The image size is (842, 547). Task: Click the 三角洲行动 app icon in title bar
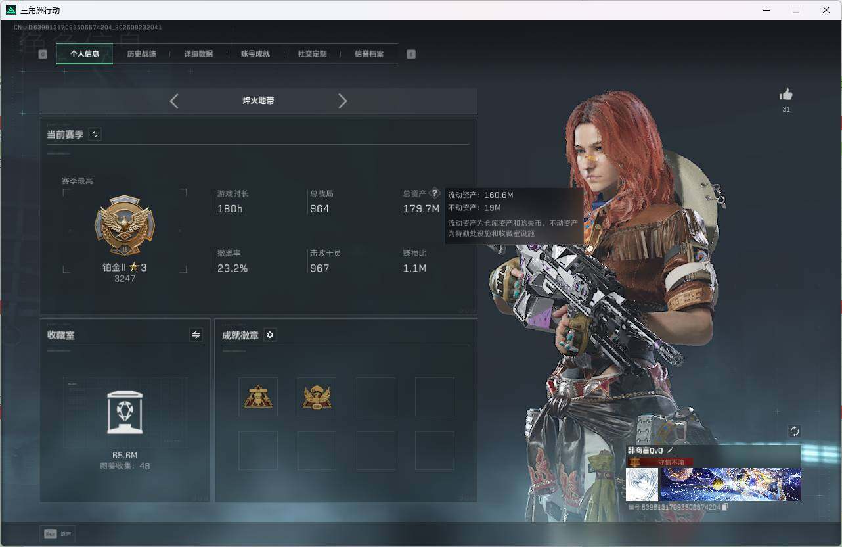pos(11,10)
